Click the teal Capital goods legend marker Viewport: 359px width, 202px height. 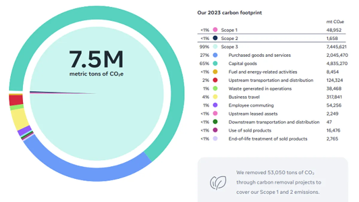click(x=215, y=63)
